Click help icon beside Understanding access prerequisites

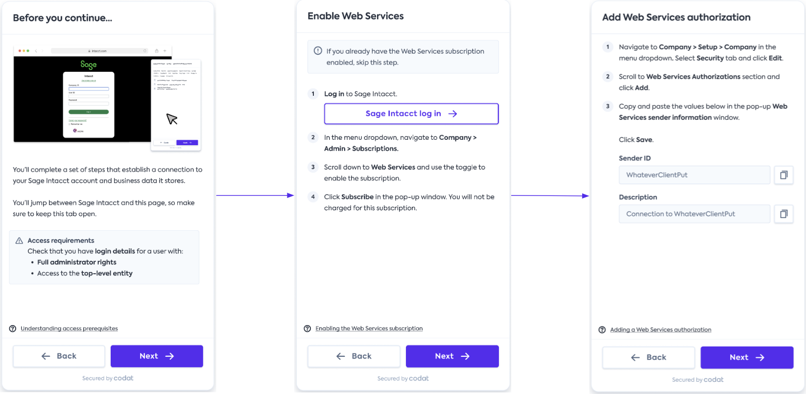(13, 328)
